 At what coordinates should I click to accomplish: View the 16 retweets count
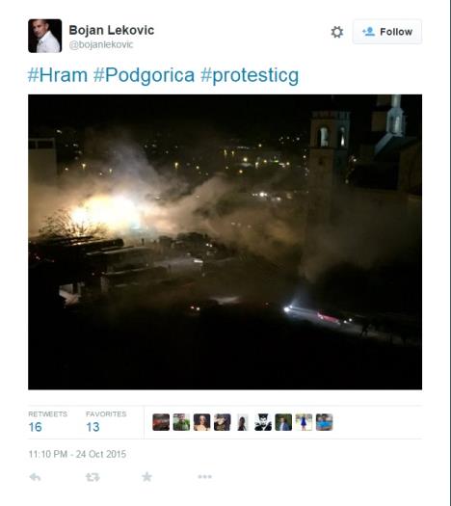tap(35, 427)
